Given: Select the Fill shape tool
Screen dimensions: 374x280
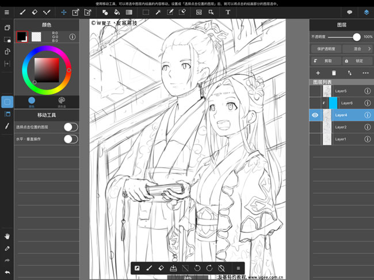Looking at the screenshot, I should click(x=105, y=12).
